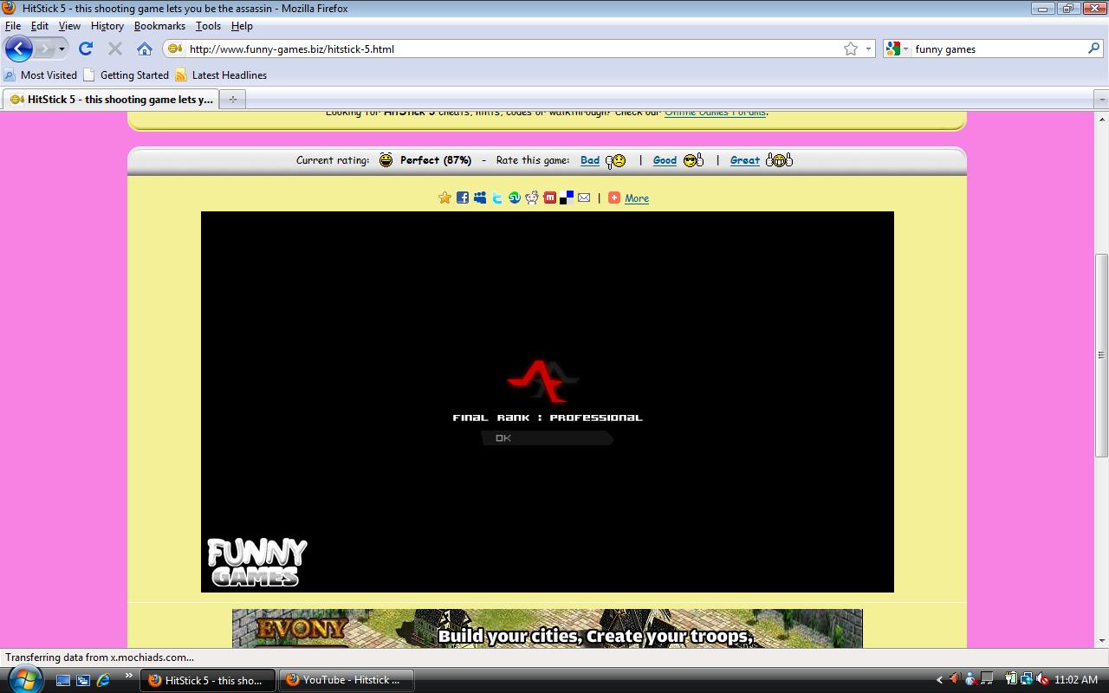Open the History menu
1109x693 pixels.
click(x=107, y=26)
